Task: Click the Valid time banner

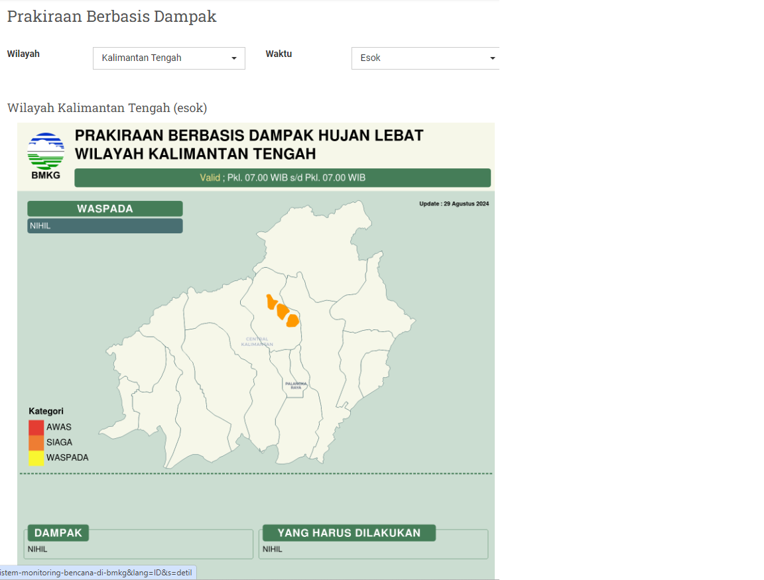Action: pyautogui.click(x=283, y=178)
